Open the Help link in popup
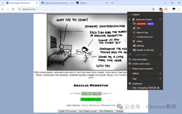This screenshot has height=114, width=182. 134,88
